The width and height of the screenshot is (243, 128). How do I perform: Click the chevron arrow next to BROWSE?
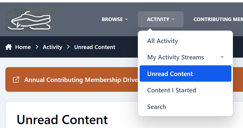(127, 19)
